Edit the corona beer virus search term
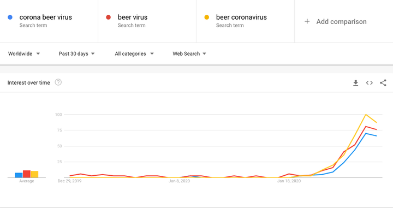 (x=46, y=17)
